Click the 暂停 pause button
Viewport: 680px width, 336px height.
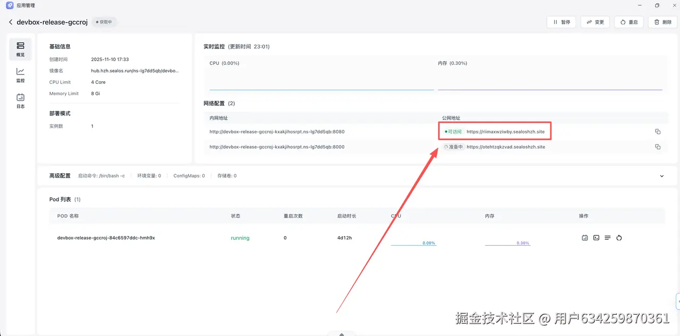click(x=561, y=22)
